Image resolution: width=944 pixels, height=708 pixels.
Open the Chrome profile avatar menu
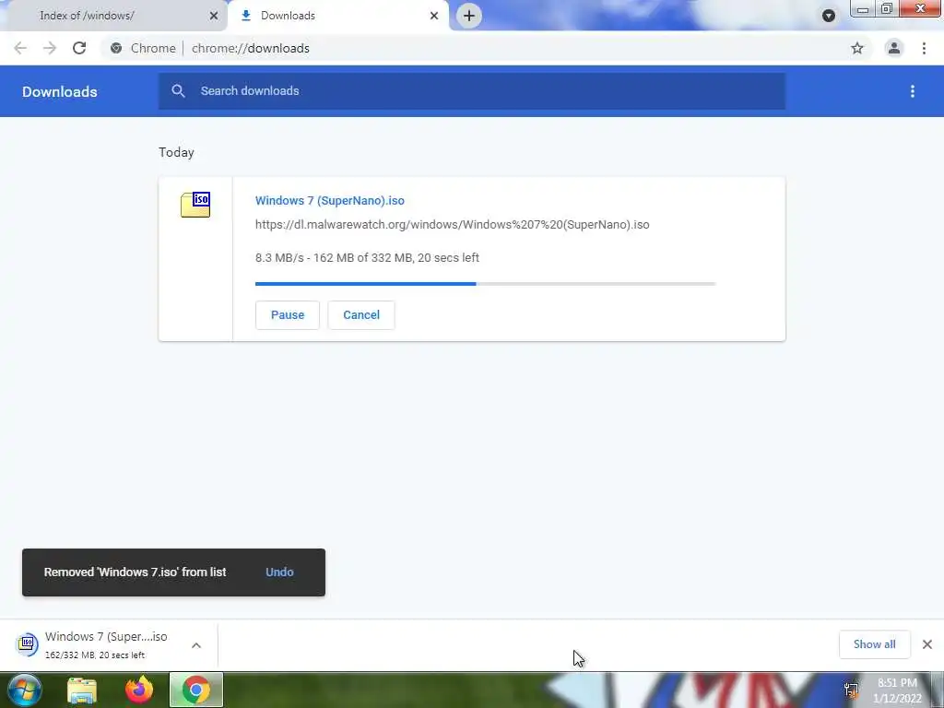pos(894,48)
